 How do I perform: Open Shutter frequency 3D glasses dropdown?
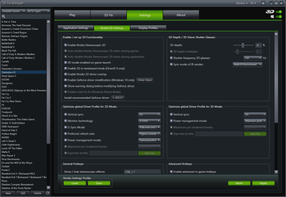coord(253,58)
